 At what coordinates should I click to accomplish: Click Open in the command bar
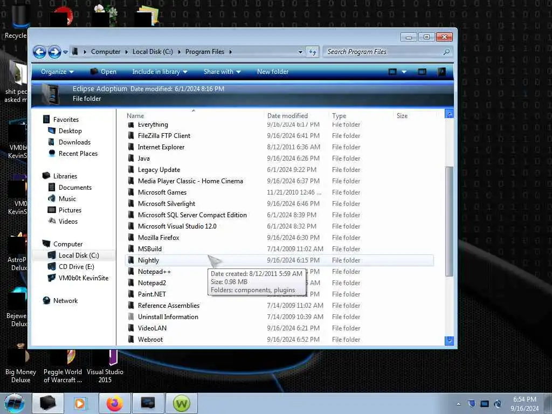[103, 72]
